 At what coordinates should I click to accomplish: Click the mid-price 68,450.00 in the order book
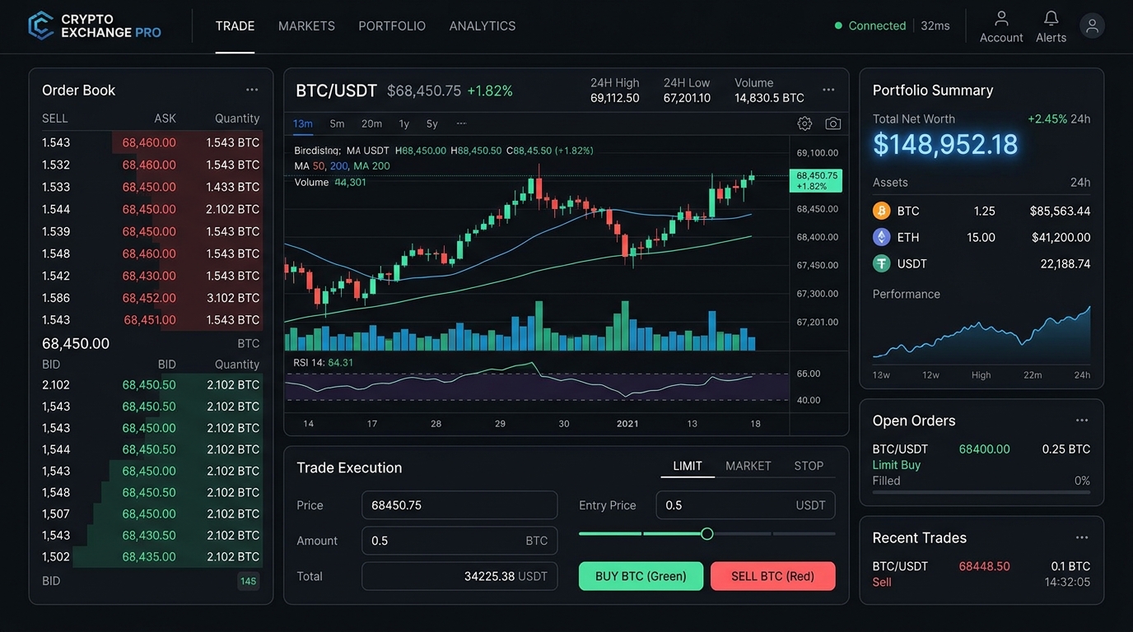tap(76, 343)
